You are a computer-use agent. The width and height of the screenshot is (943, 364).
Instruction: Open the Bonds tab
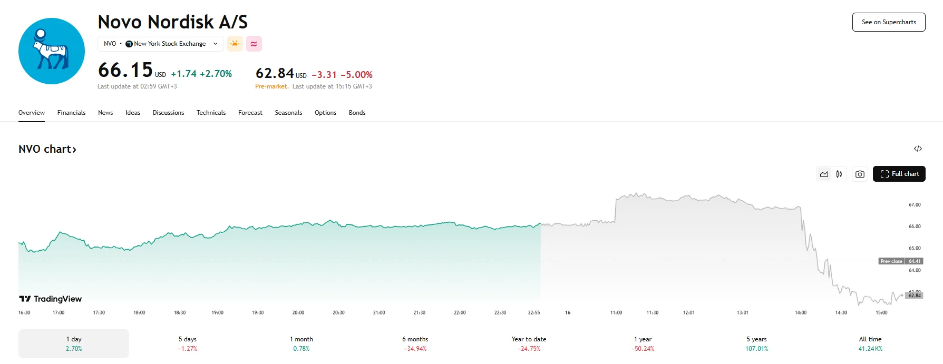pyautogui.click(x=357, y=113)
